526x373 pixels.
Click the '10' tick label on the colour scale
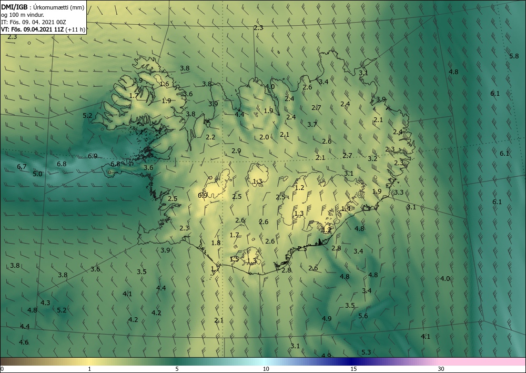[x=266, y=369]
